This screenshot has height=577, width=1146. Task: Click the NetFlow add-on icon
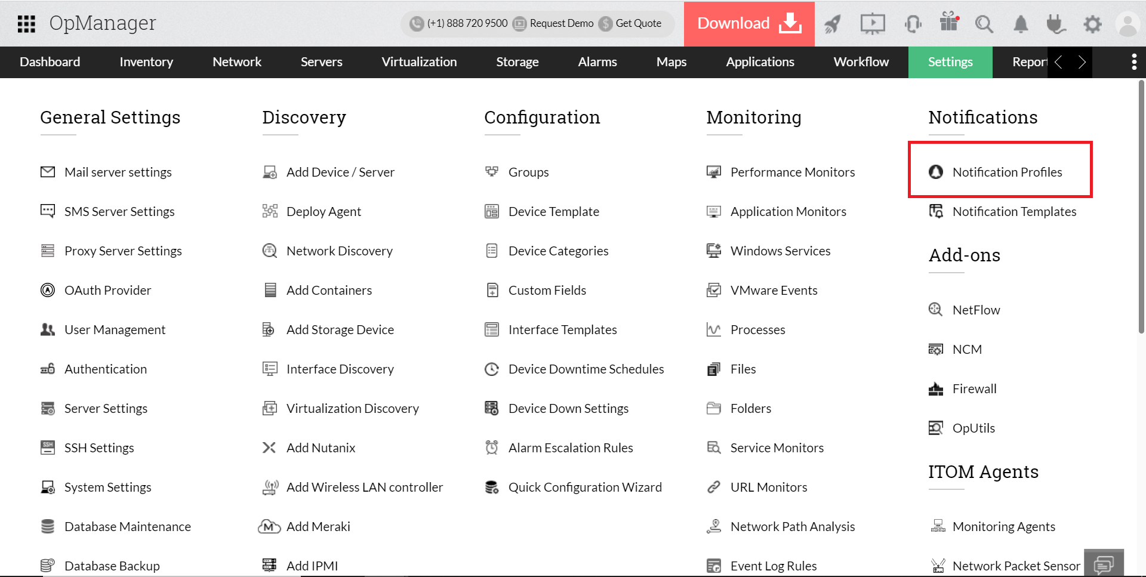pos(936,310)
